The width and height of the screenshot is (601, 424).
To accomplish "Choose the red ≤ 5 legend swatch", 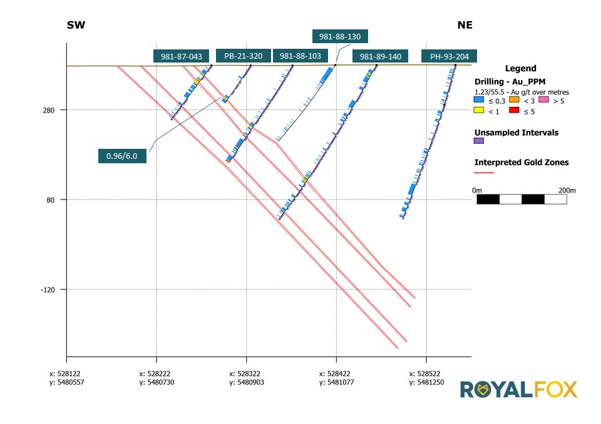I will [513, 111].
